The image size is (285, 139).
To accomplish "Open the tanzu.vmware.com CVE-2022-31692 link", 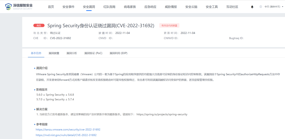I will point(68,130).
